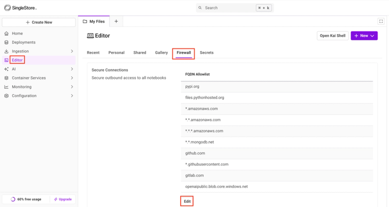Image resolution: width=389 pixels, height=207 pixels.
Task: Click the *.githubusercontent.com row
Action: 277,165
